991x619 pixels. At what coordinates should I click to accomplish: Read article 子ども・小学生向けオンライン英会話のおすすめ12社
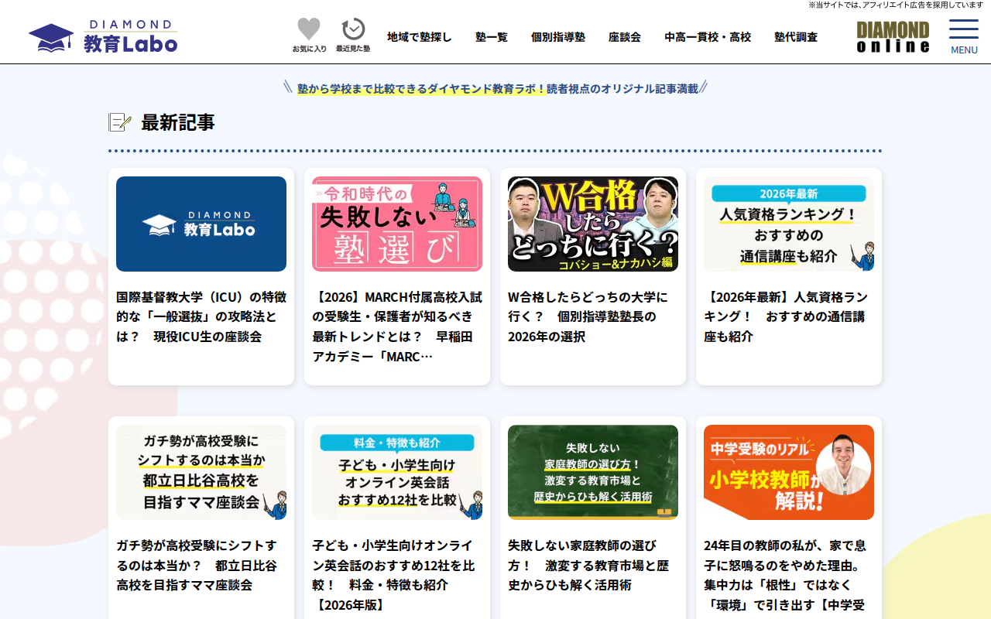pyautogui.click(x=393, y=575)
